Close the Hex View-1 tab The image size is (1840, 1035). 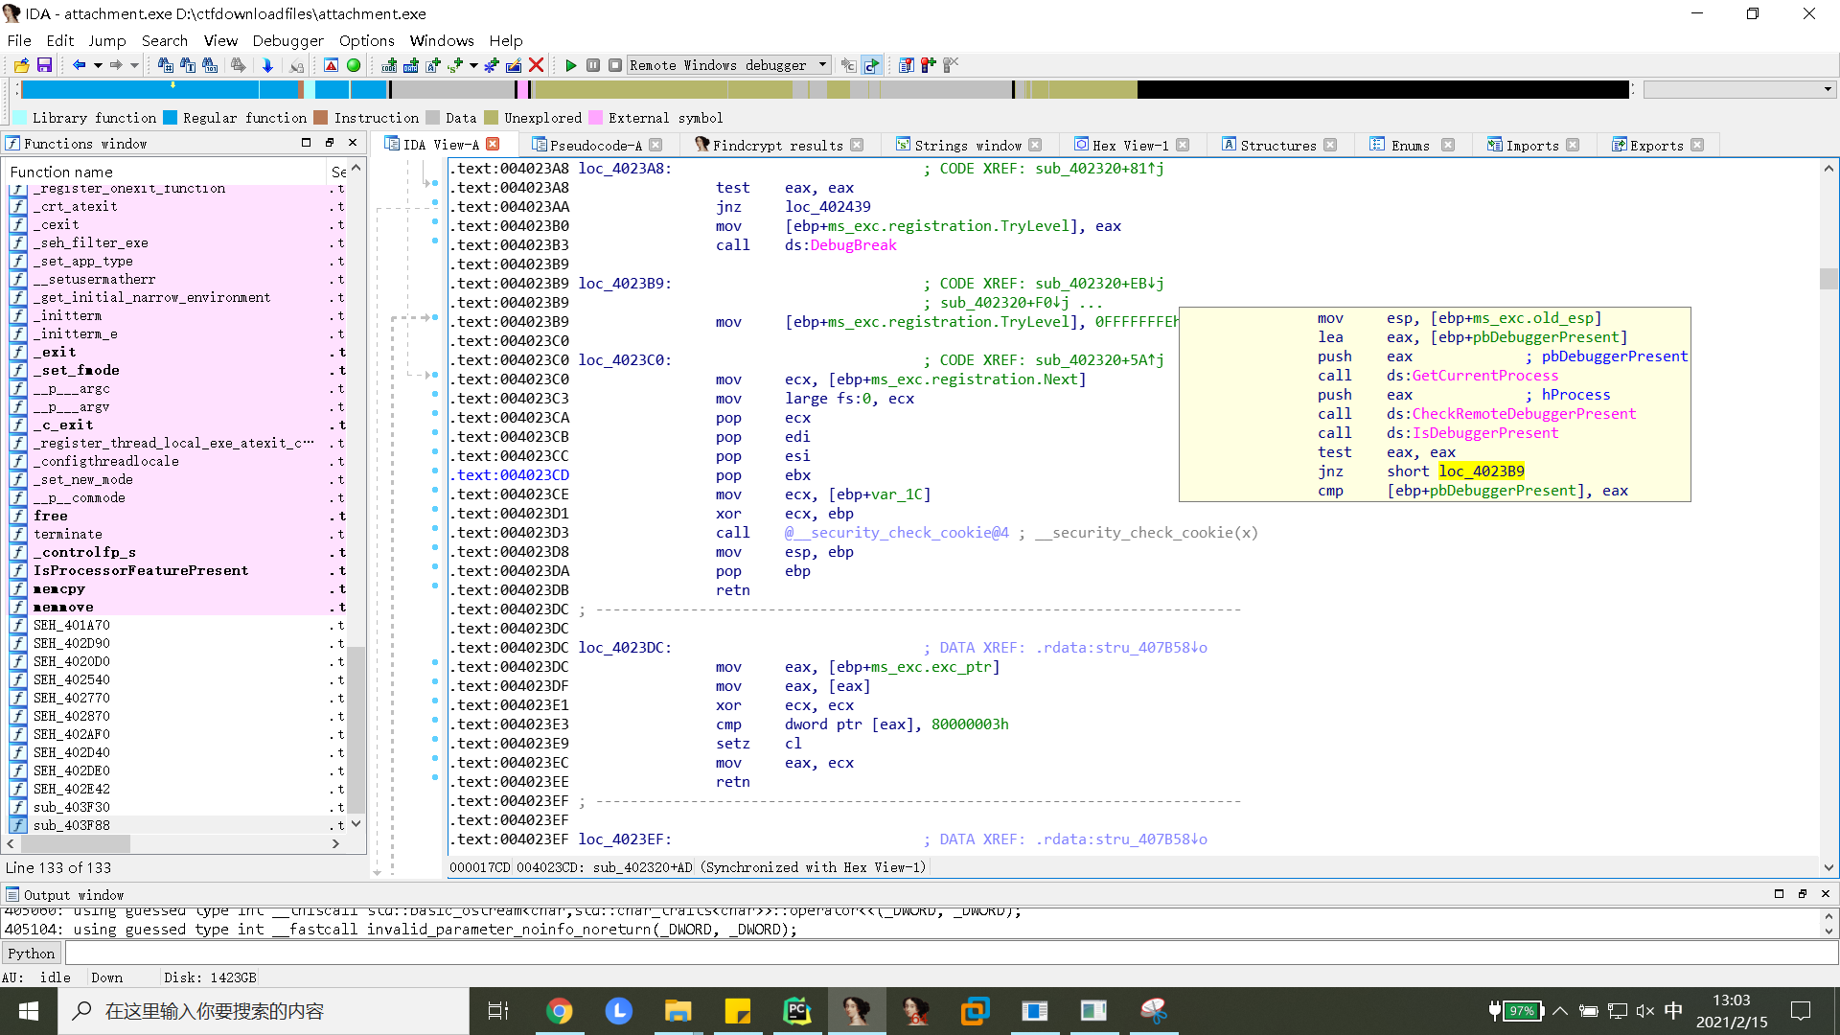point(1184,145)
